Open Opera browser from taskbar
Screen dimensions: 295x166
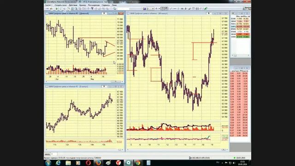click(x=88, y=163)
